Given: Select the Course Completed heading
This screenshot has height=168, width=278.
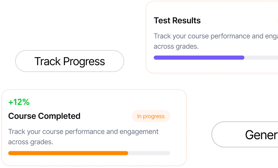Looking at the screenshot, I should 44,116.
